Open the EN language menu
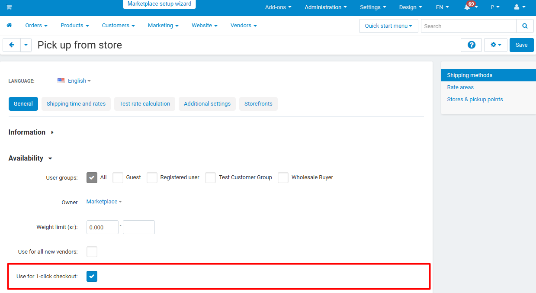This screenshot has width=536, height=293. (x=442, y=7)
